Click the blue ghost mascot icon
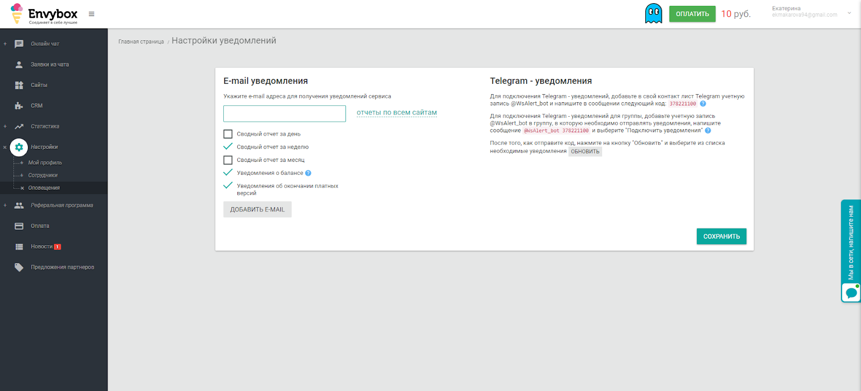Image resolution: width=861 pixels, height=391 pixels. [x=653, y=13]
